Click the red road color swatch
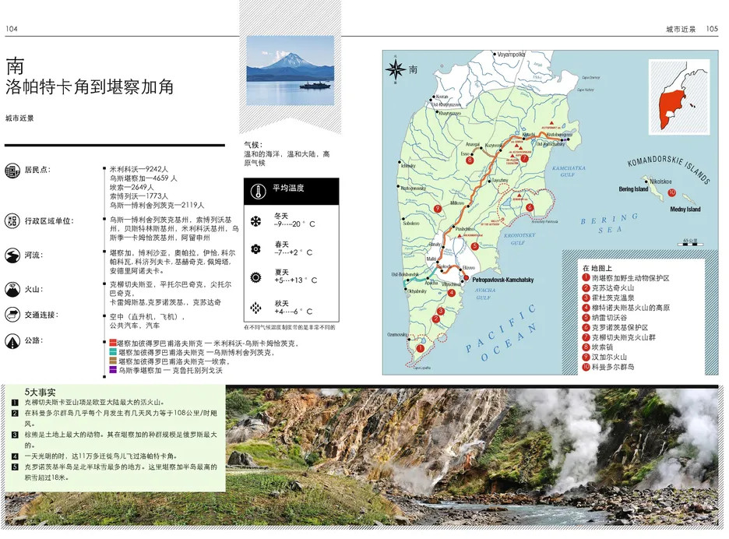 coord(112,343)
